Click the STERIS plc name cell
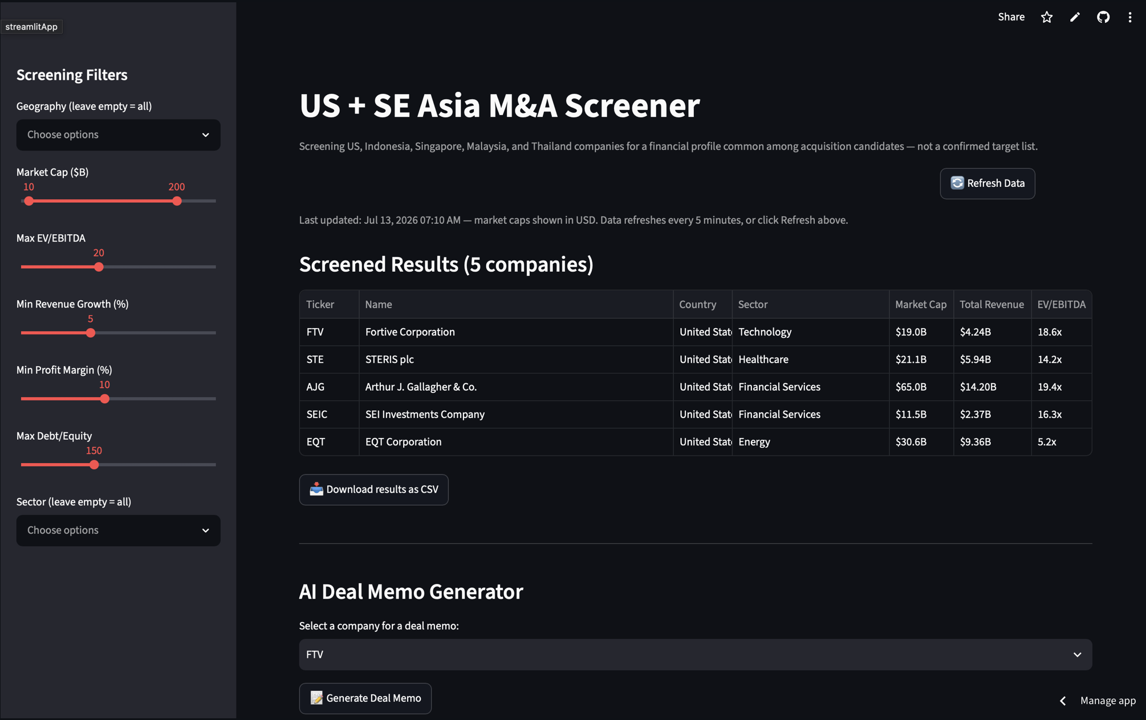The height and width of the screenshot is (720, 1146). 516,359
